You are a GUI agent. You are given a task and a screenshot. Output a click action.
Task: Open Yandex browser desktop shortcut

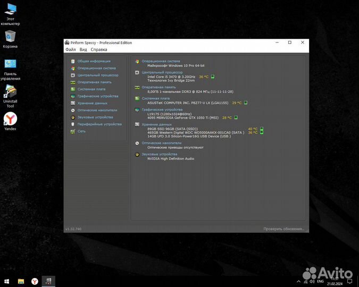point(10,121)
